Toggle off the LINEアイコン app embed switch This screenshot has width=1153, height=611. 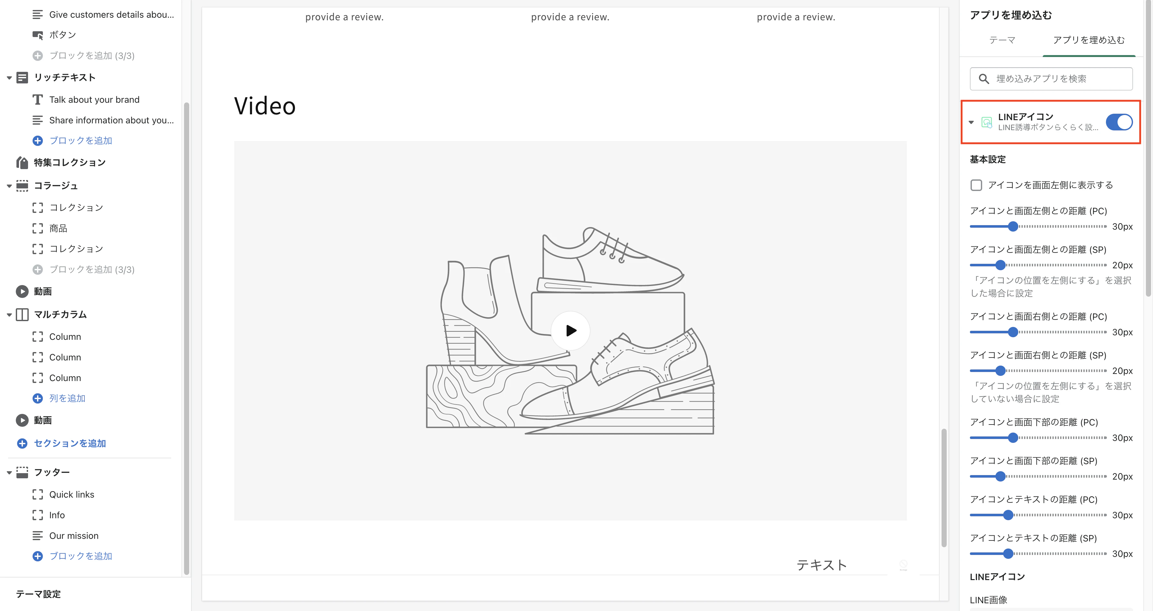click(x=1119, y=122)
